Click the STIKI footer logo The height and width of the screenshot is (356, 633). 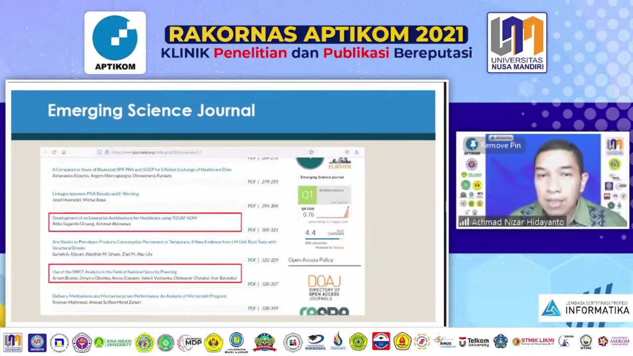tap(586, 342)
